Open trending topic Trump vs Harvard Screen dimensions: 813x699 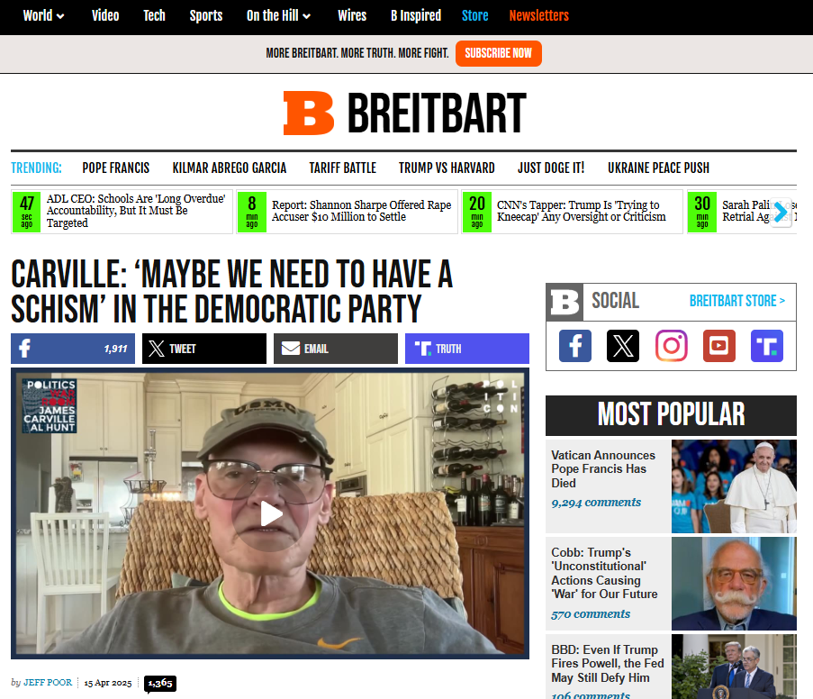pos(447,168)
